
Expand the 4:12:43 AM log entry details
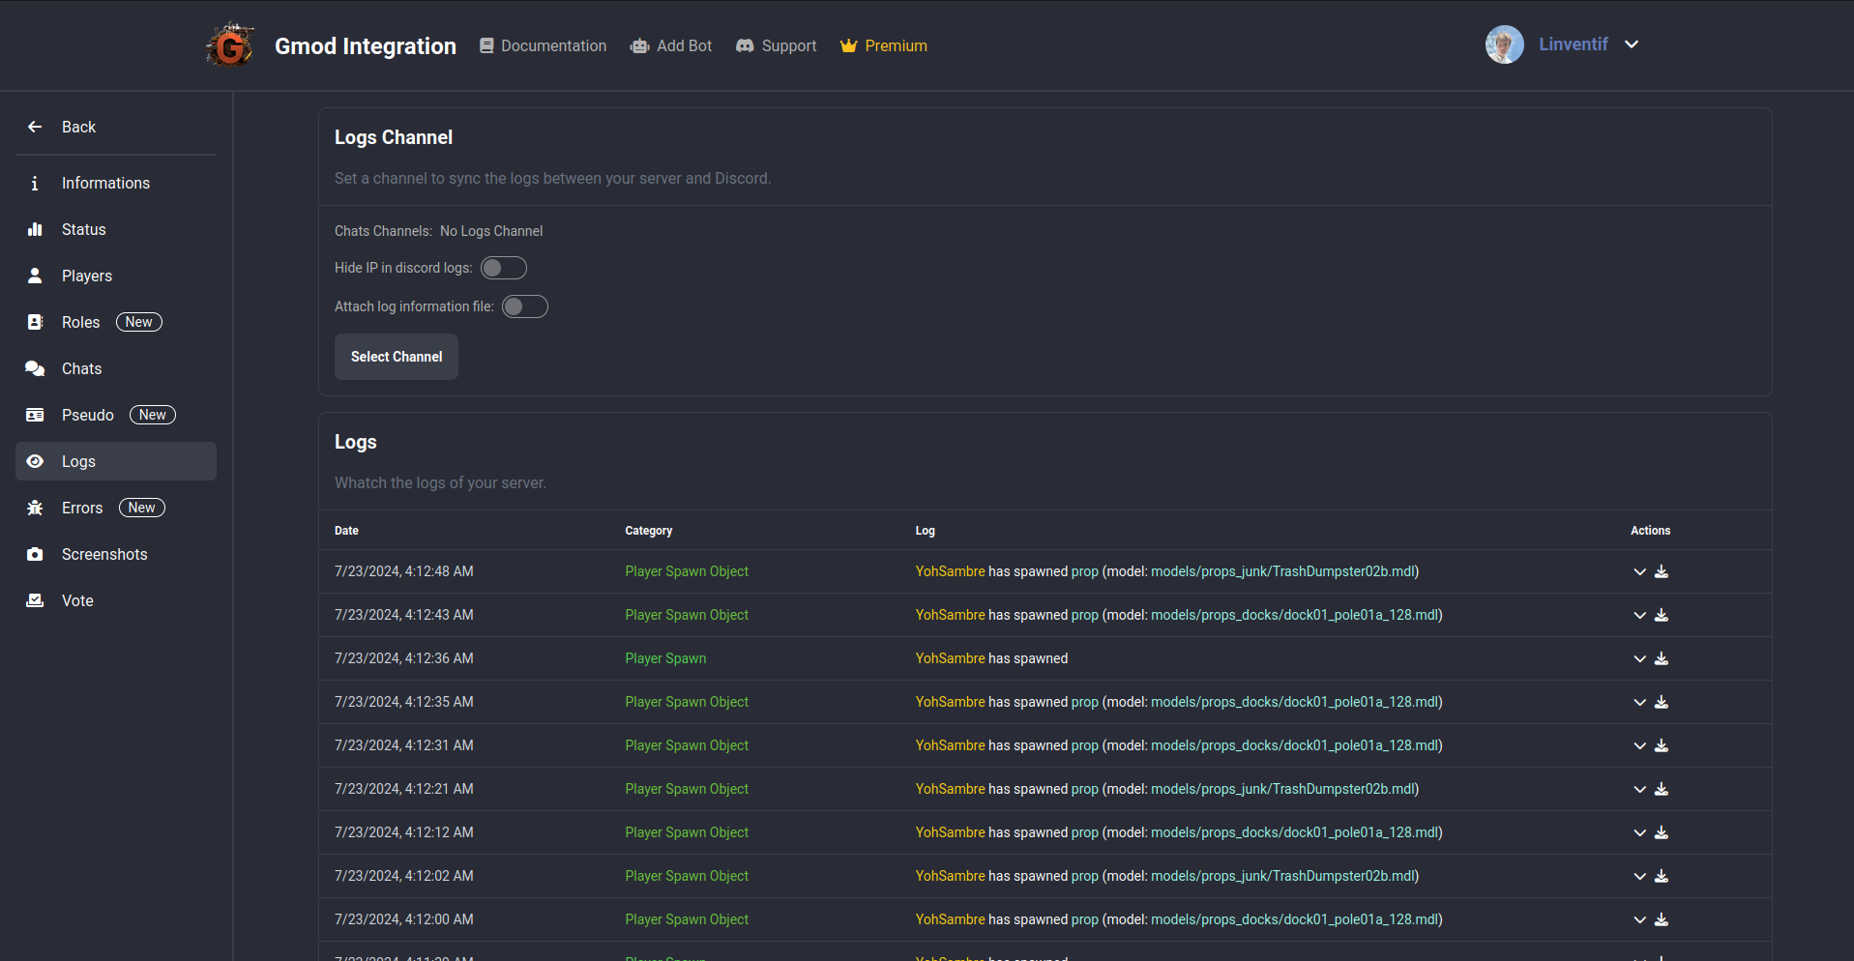[1639, 615]
